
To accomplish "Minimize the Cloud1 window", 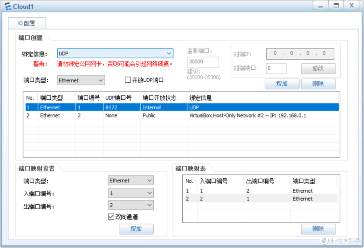I will (x=321, y=6).
